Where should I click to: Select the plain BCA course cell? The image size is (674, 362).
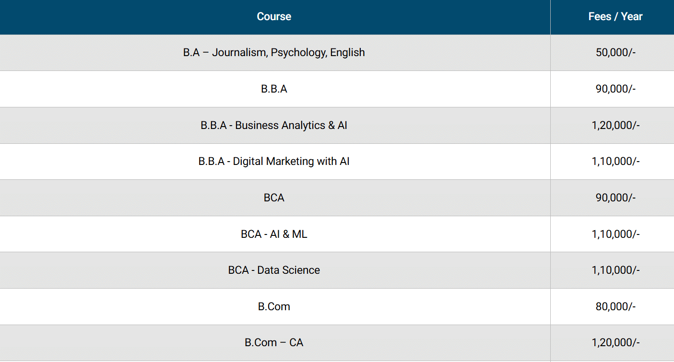click(x=274, y=198)
